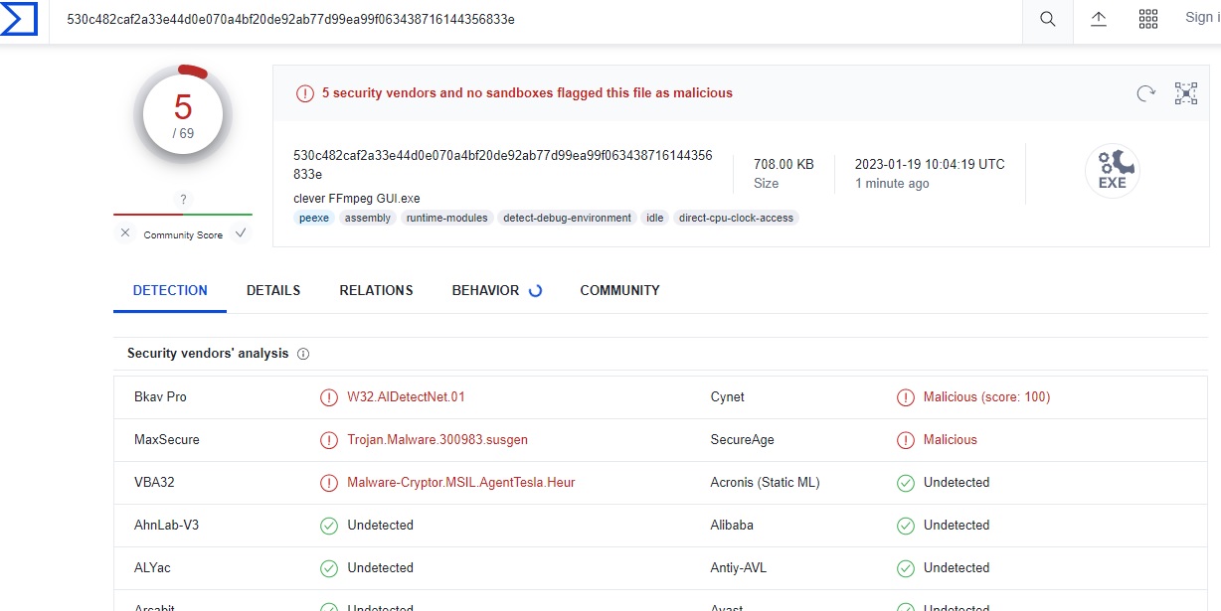This screenshot has width=1221, height=611.
Task: Click the Alibaba undetected check icon
Action: [x=906, y=526]
